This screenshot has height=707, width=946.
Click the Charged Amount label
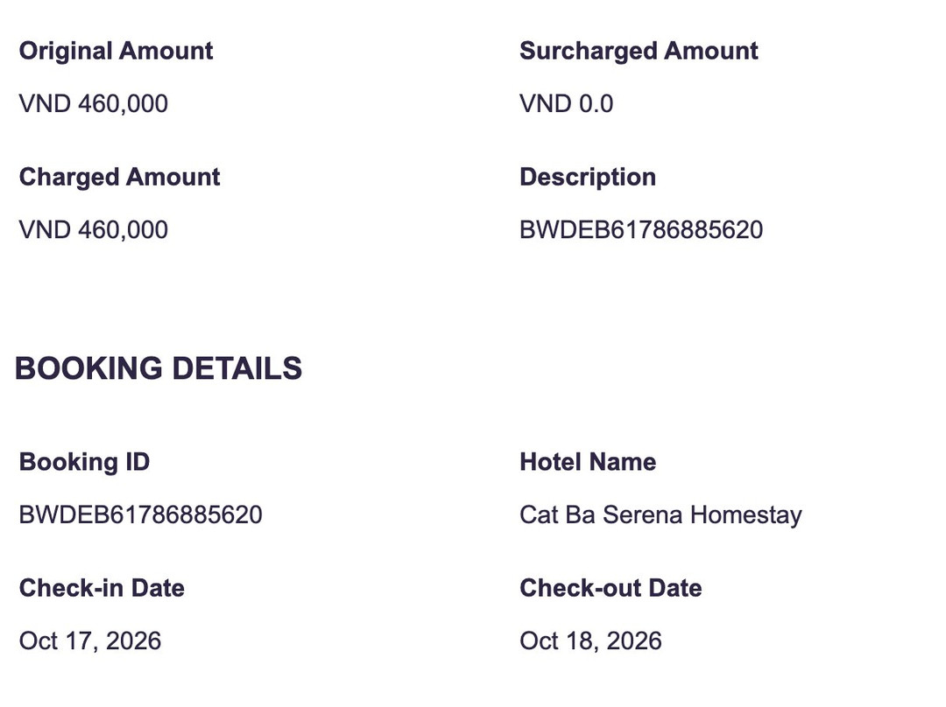point(119,178)
